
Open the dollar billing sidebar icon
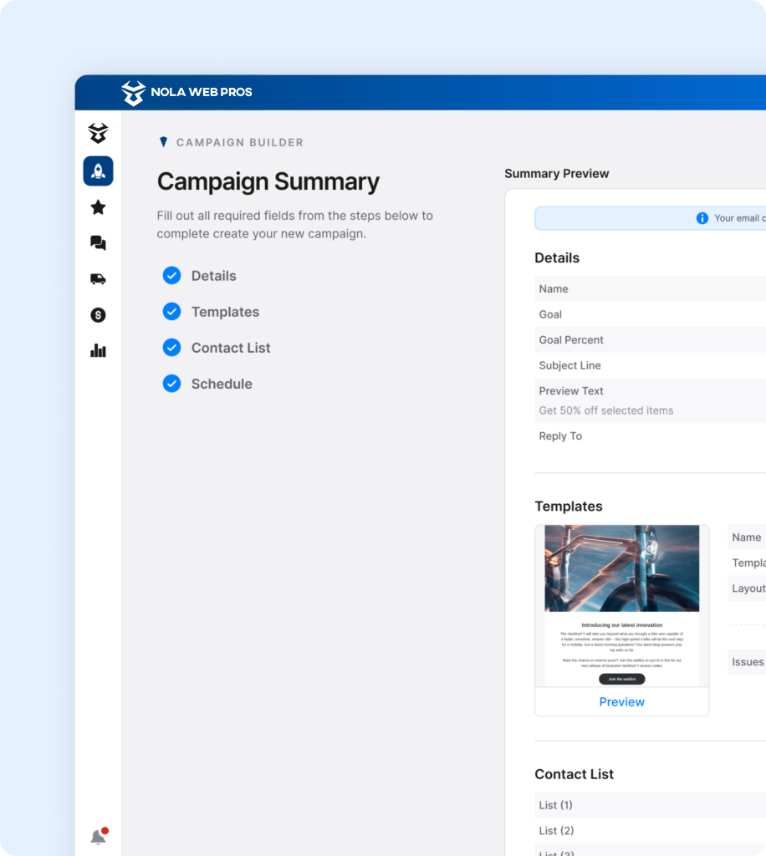[99, 315]
